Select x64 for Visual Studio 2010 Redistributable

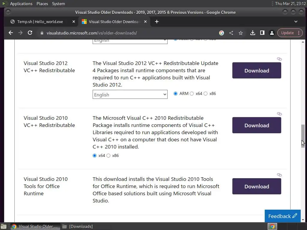pyautogui.click(x=94, y=155)
